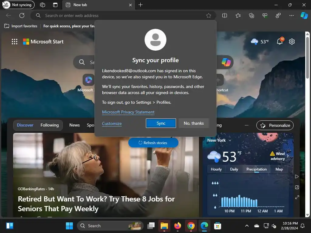Open Split screen icon
Viewport: 311px width, 233px height.
coord(224,15)
